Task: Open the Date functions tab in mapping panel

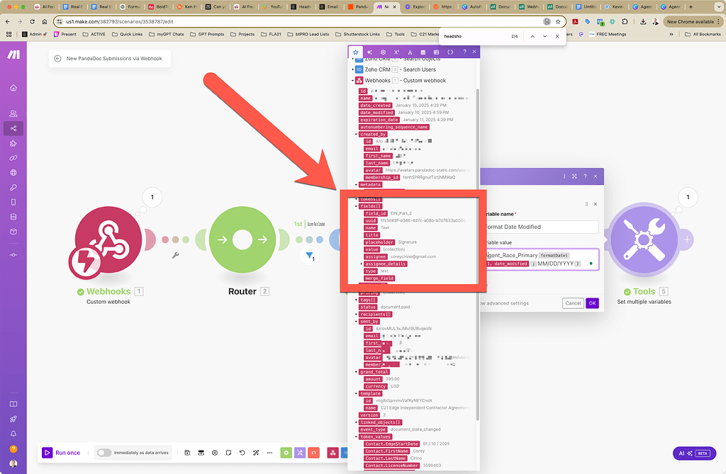Action: 423,51
